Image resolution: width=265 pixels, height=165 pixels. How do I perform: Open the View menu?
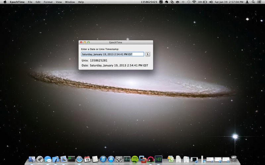pyautogui.click(x=59, y=2)
